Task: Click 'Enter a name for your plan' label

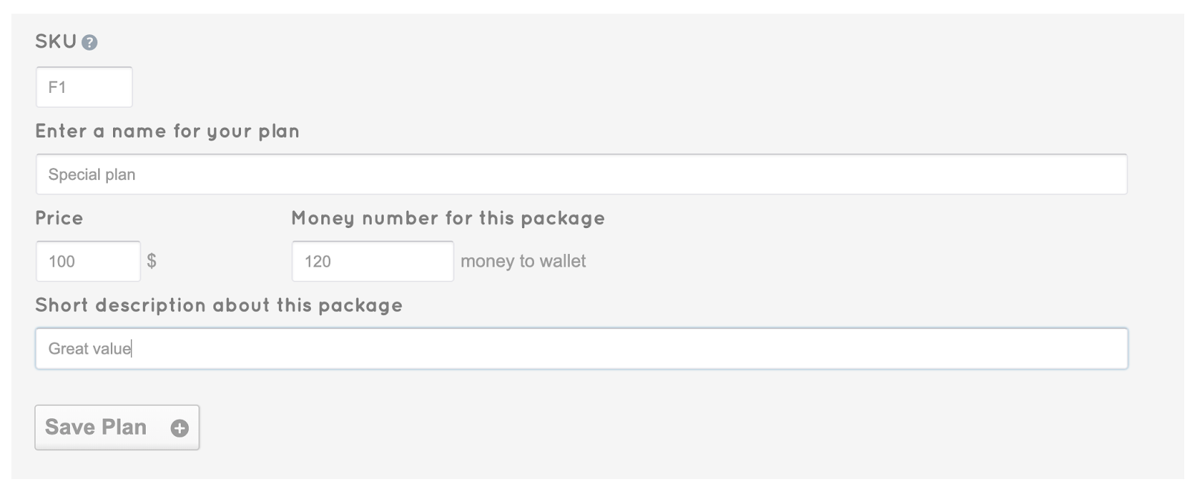Action: (x=167, y=131)
